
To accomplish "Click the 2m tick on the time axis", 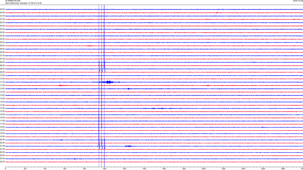I will click(25, 169).
